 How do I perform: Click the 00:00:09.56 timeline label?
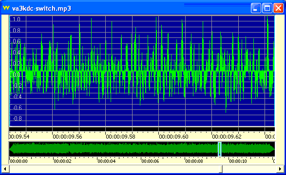tap(67, 137)
